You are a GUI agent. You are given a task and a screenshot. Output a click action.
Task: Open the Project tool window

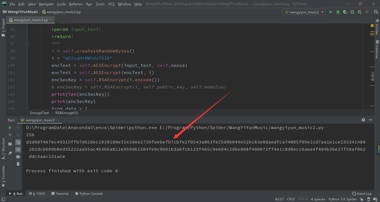coord(3,27)
